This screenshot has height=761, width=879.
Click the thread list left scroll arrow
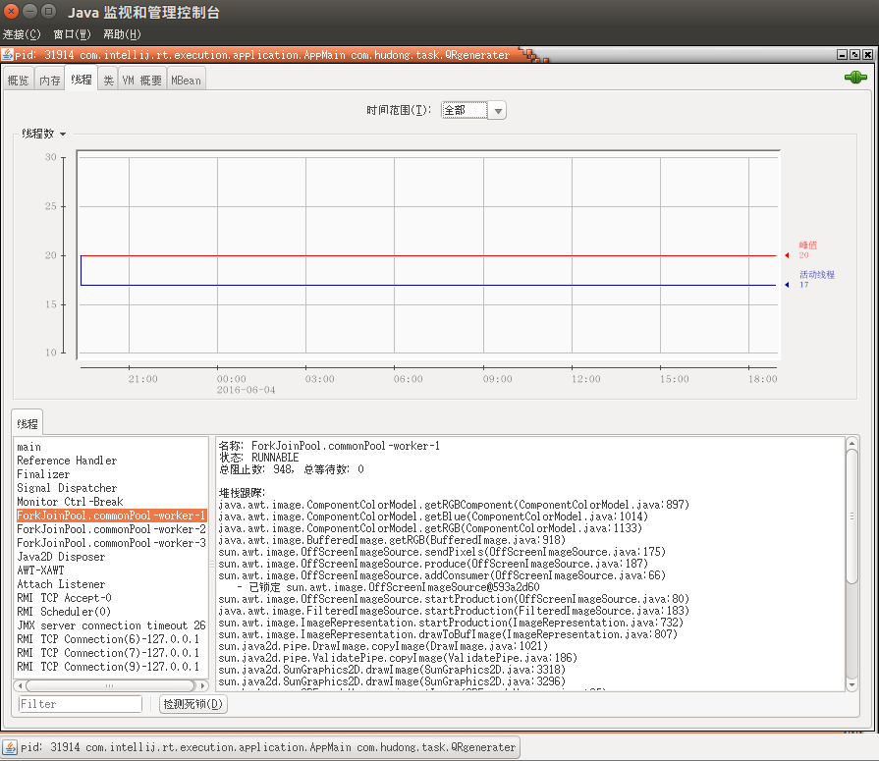point(21,685)
